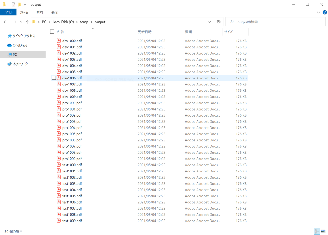Select the file name test1008.pdf

pyautogui.click(x=72, y=215)
